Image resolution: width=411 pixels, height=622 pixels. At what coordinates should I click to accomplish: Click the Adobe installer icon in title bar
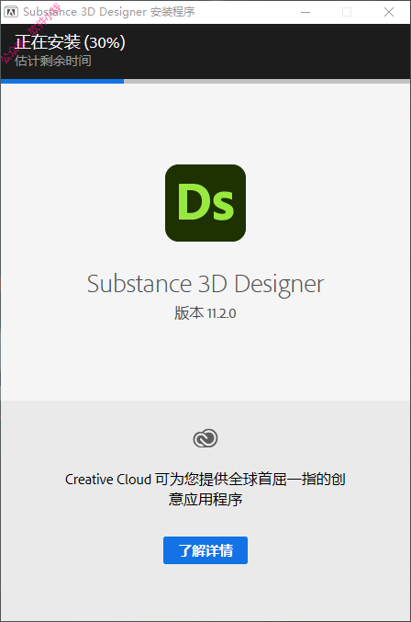[x=11, y=12]
